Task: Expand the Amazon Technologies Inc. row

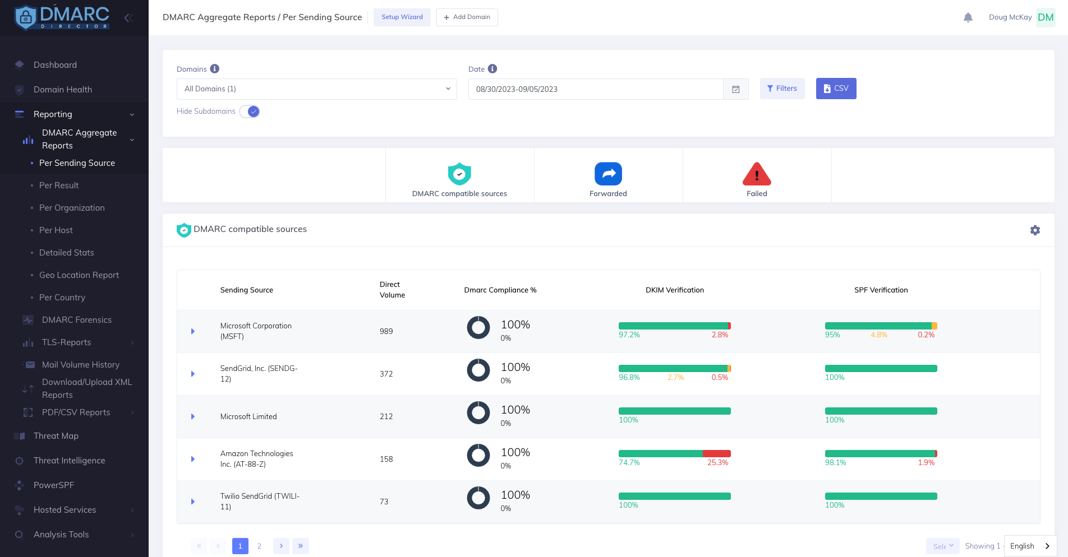Action: [x=193, y=459]
